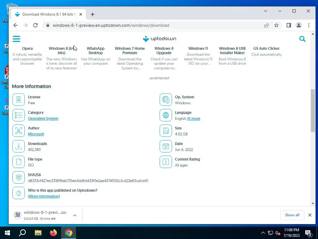Open the Windows Start menu
The height and width of the screenshot is (239, 318).
[x=7, y=233]
